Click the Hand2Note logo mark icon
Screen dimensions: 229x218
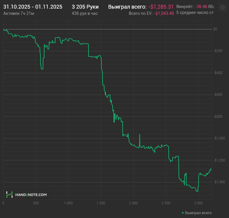[9, 195]
